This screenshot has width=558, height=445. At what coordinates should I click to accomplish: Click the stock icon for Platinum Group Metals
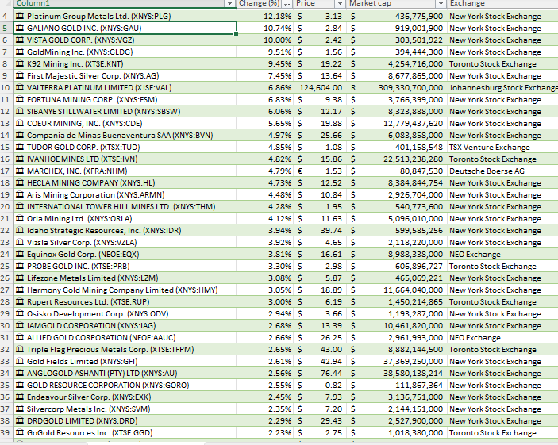(x=20, y=16)
